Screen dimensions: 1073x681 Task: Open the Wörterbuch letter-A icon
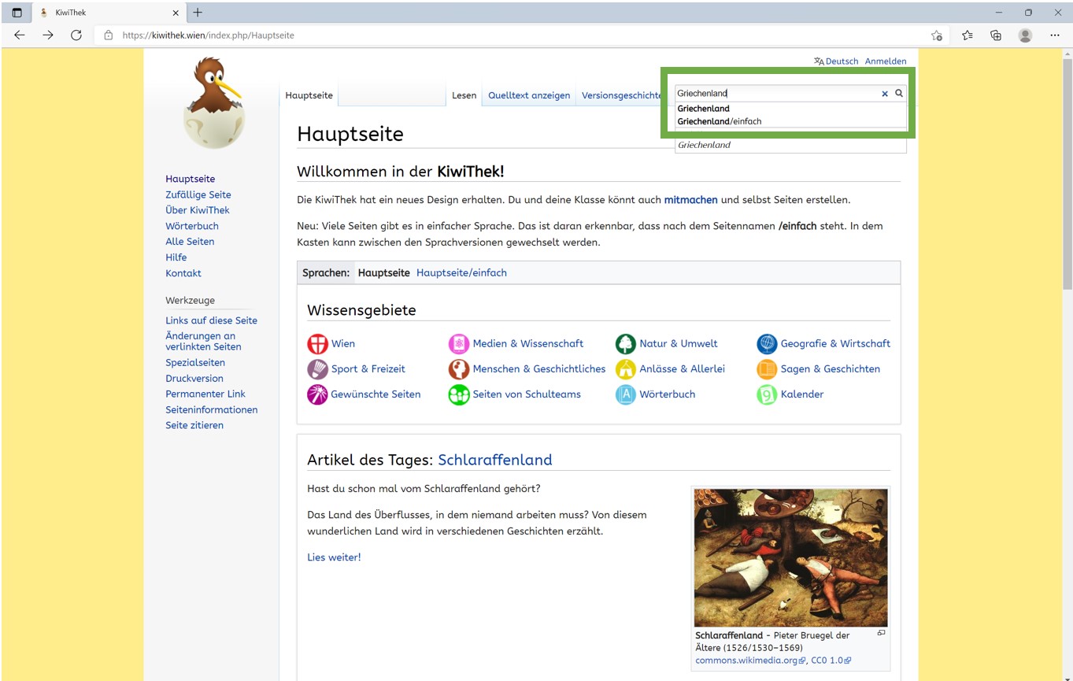[625, 394]
